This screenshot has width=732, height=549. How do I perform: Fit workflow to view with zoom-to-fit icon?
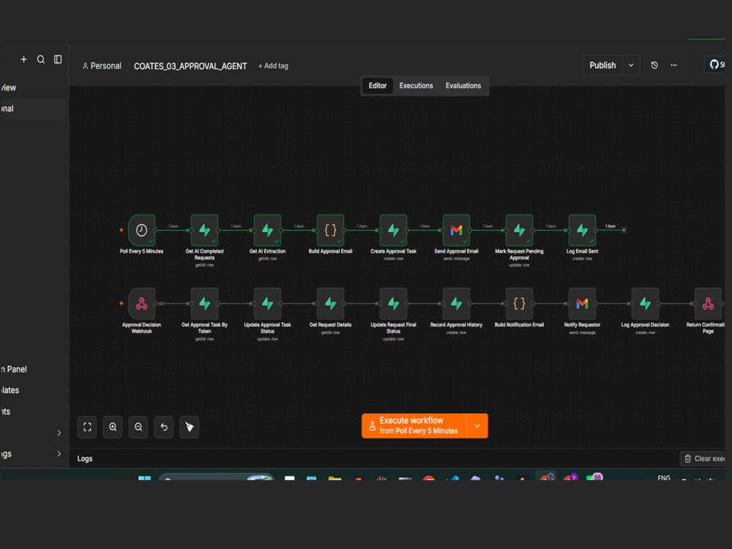[x=87, y=427]
